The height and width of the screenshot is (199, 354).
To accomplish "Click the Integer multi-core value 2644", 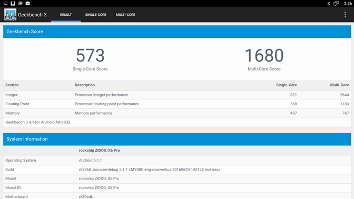I will point(345,95).
